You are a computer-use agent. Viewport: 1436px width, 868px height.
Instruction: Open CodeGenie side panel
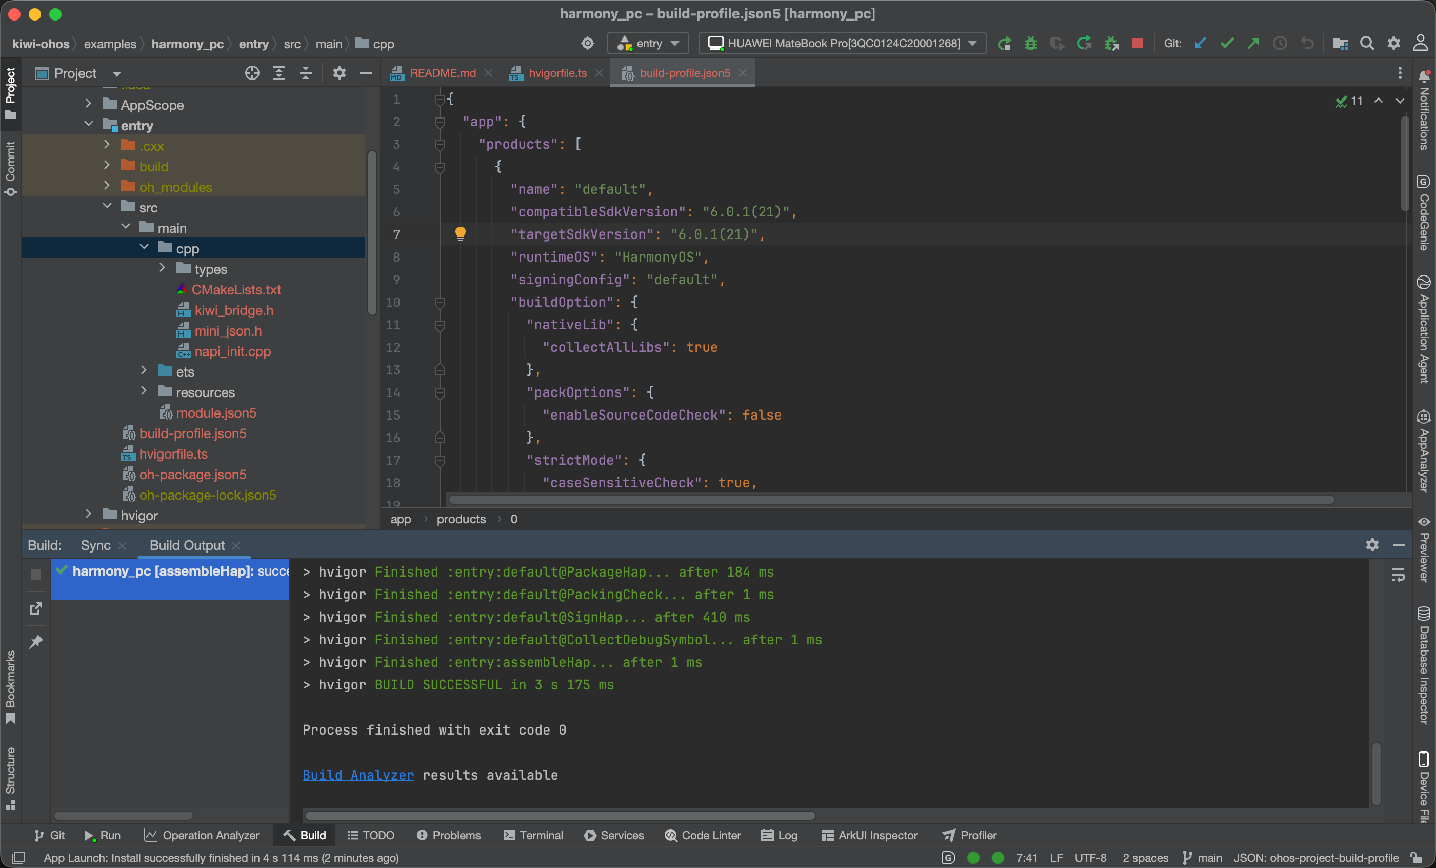pyautogui.click(x=1424, y=212)
